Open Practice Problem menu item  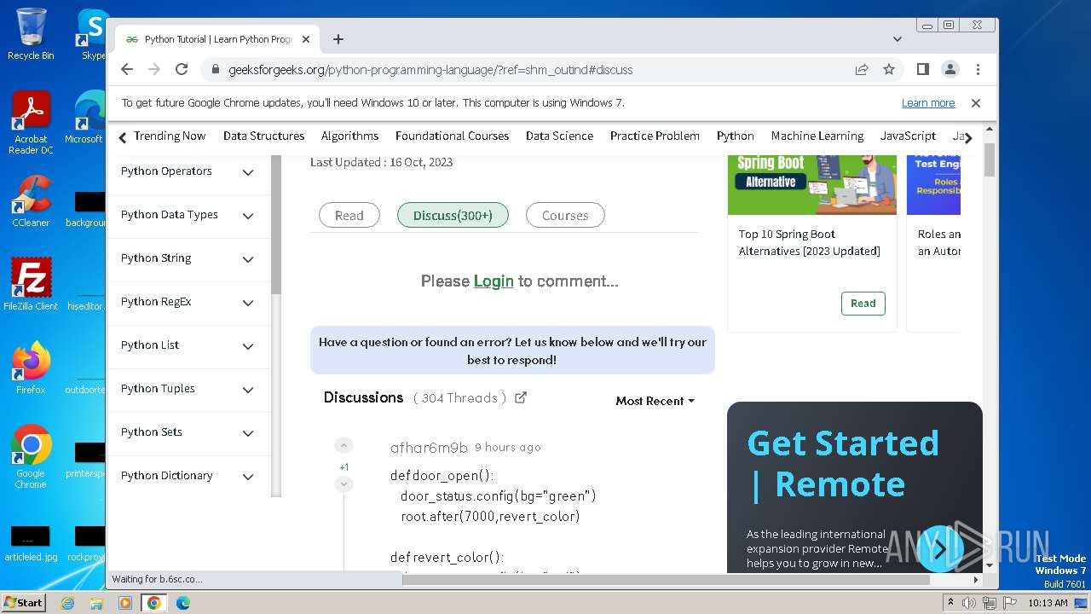(655, 136)
